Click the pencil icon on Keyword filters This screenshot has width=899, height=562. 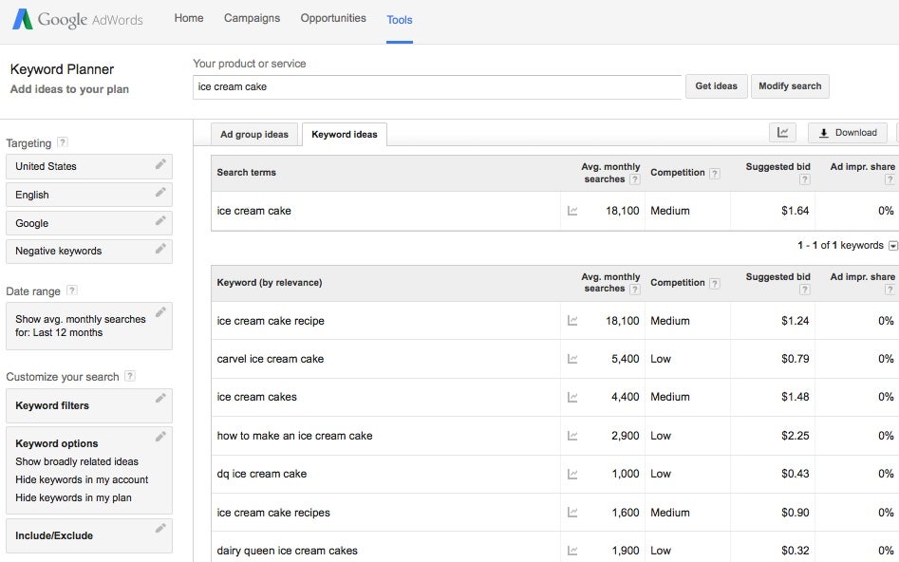(160, 398)
